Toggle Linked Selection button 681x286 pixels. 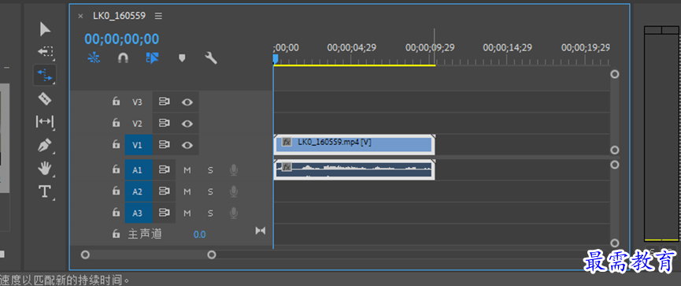(153, 58)
